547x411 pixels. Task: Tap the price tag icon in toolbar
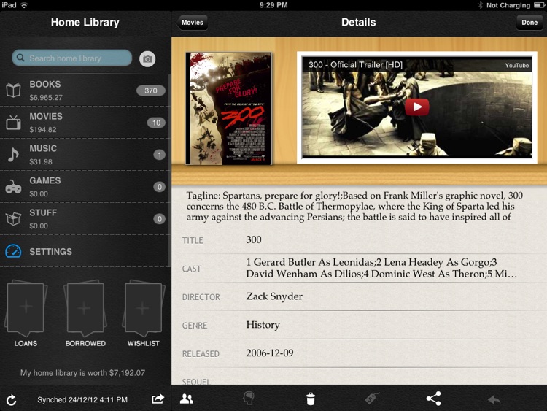point(372,399)
